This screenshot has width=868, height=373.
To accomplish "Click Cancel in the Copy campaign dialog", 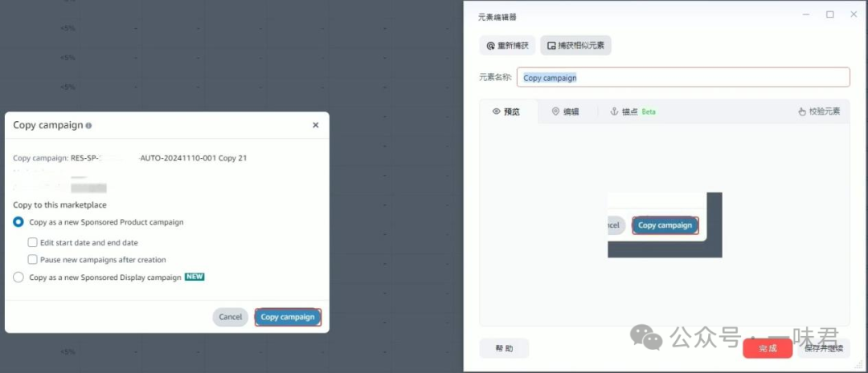I will pos(231,317).
